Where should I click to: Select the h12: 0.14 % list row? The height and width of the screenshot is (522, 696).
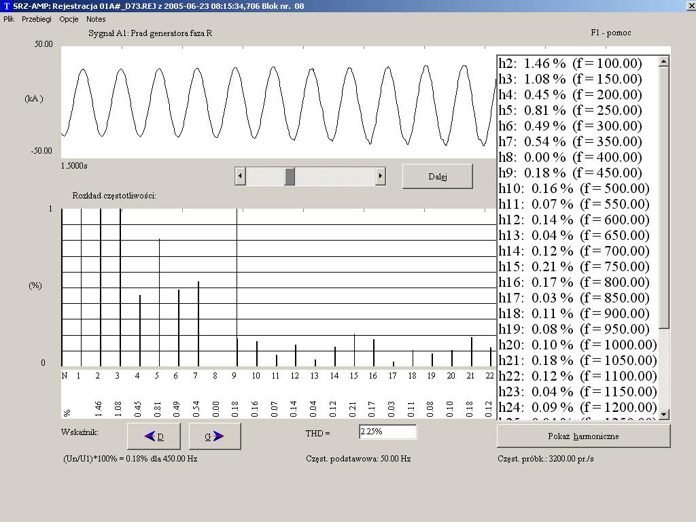pos(578,220)
